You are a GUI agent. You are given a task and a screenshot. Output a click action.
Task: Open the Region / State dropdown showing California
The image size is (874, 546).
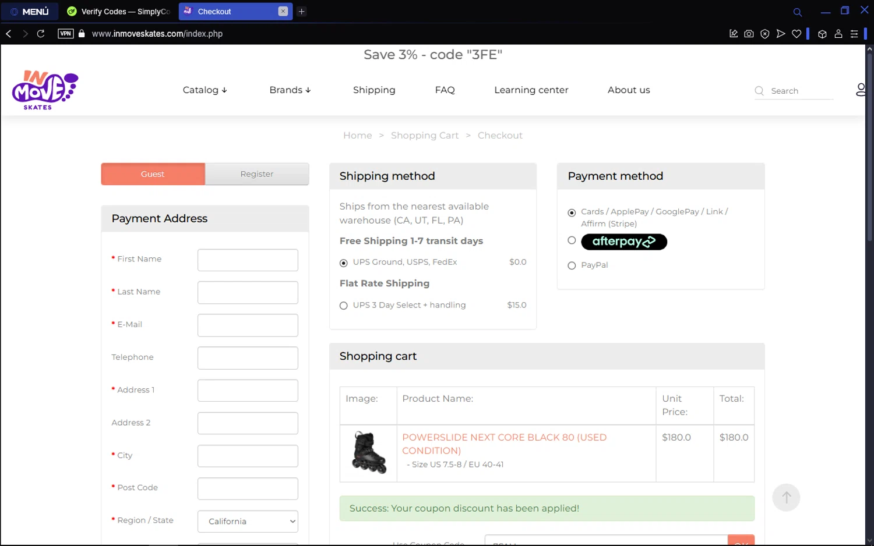tap(248, 522)
